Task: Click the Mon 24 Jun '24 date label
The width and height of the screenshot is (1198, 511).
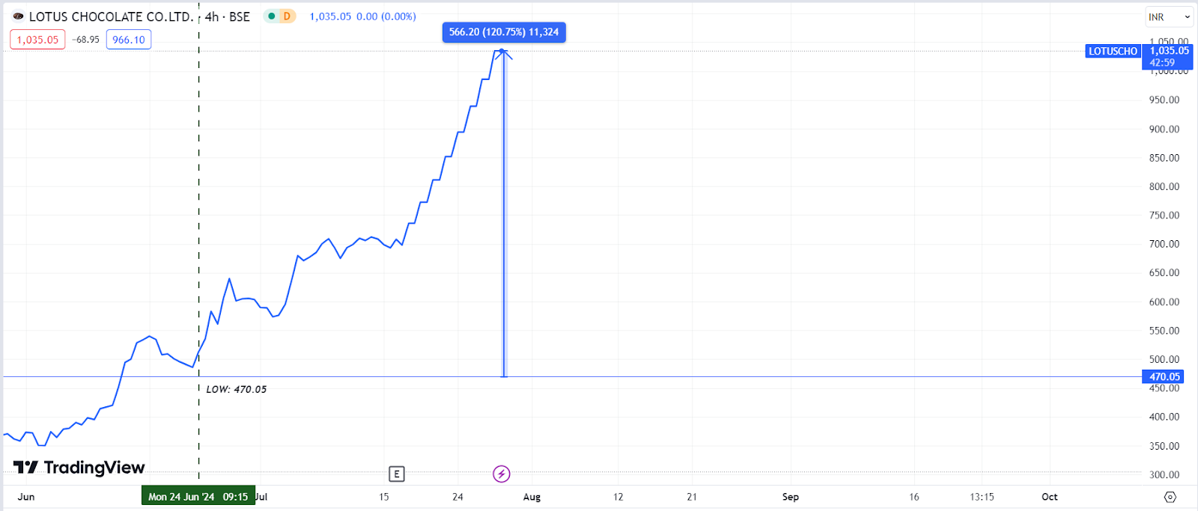Action: (198, 497)
